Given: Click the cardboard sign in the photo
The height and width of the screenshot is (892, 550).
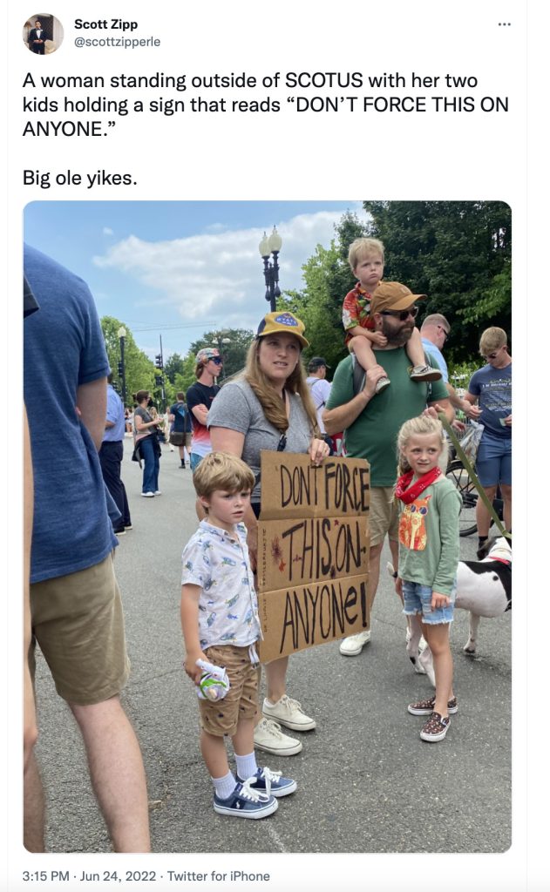Looking at the screenshot, I should (314, 555).
